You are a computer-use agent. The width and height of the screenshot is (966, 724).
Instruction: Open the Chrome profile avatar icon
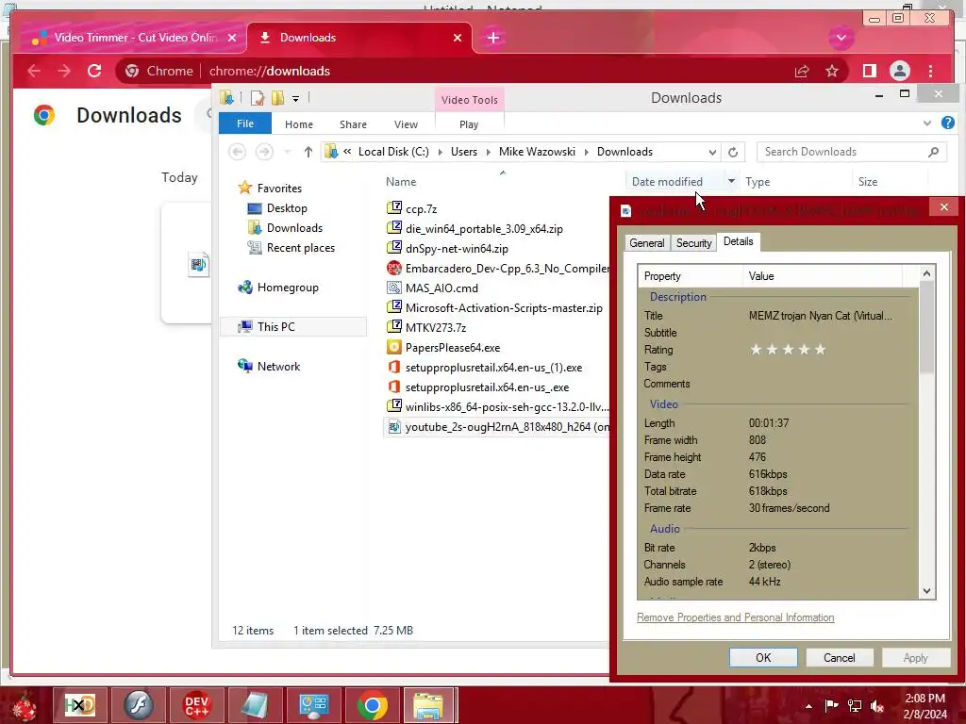899,71
